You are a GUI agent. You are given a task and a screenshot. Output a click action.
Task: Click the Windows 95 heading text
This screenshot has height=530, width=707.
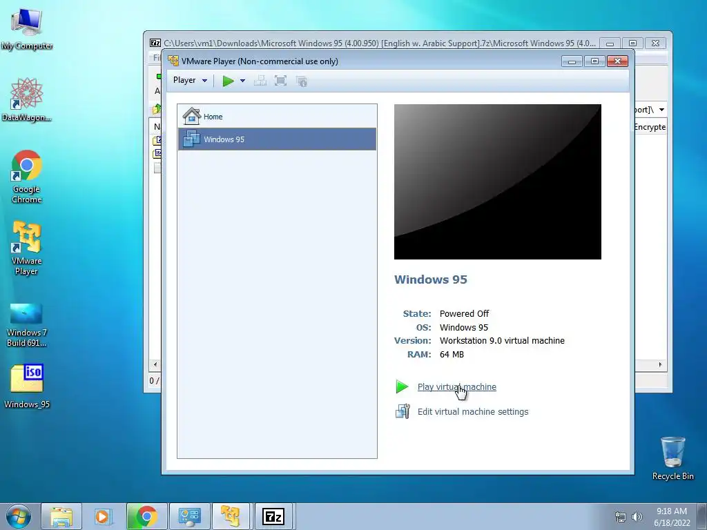431,279
